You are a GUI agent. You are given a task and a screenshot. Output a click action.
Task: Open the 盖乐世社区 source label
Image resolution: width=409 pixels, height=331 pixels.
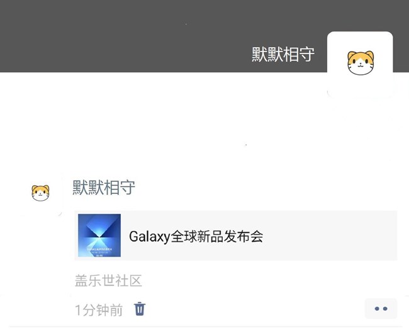pyautogui.click(x=108, y=281)
